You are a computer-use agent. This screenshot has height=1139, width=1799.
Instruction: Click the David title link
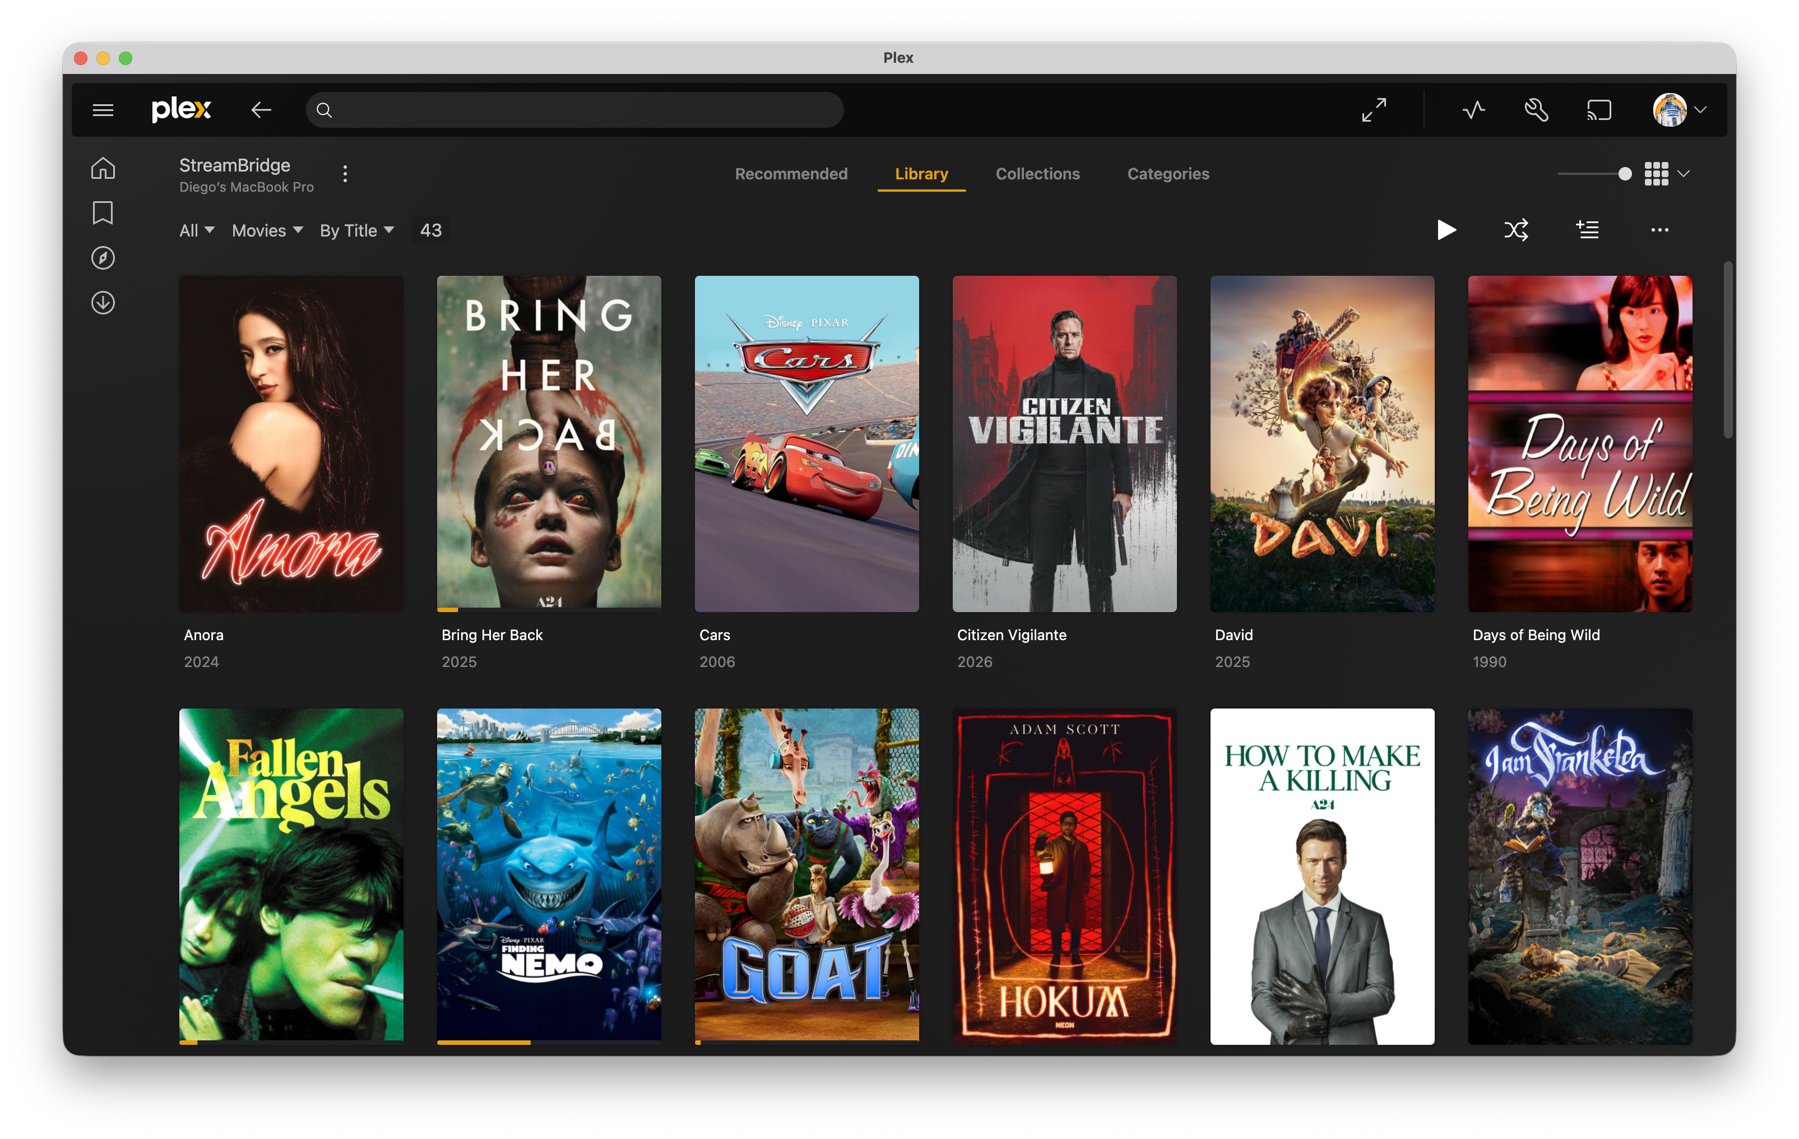(1234, 635)
